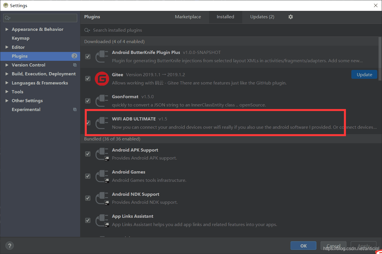This screenshot has height=254, width=382.
Task: Disable the Android ButterKnife Plugin Plus checkbox
Action: (88, 57)
